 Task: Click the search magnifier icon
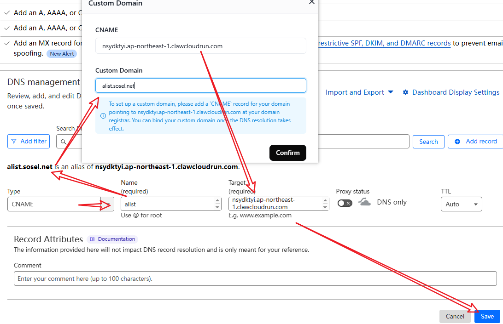64,142
